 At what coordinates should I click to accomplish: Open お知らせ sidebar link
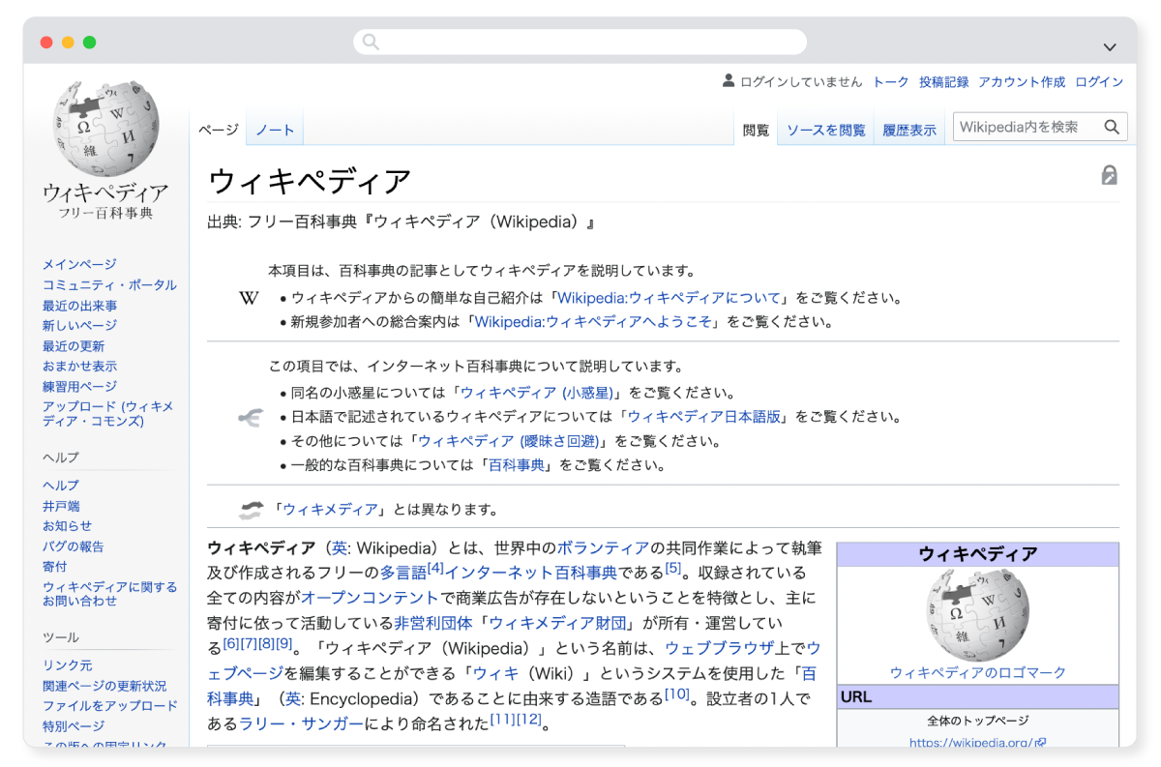pos(67,526)
